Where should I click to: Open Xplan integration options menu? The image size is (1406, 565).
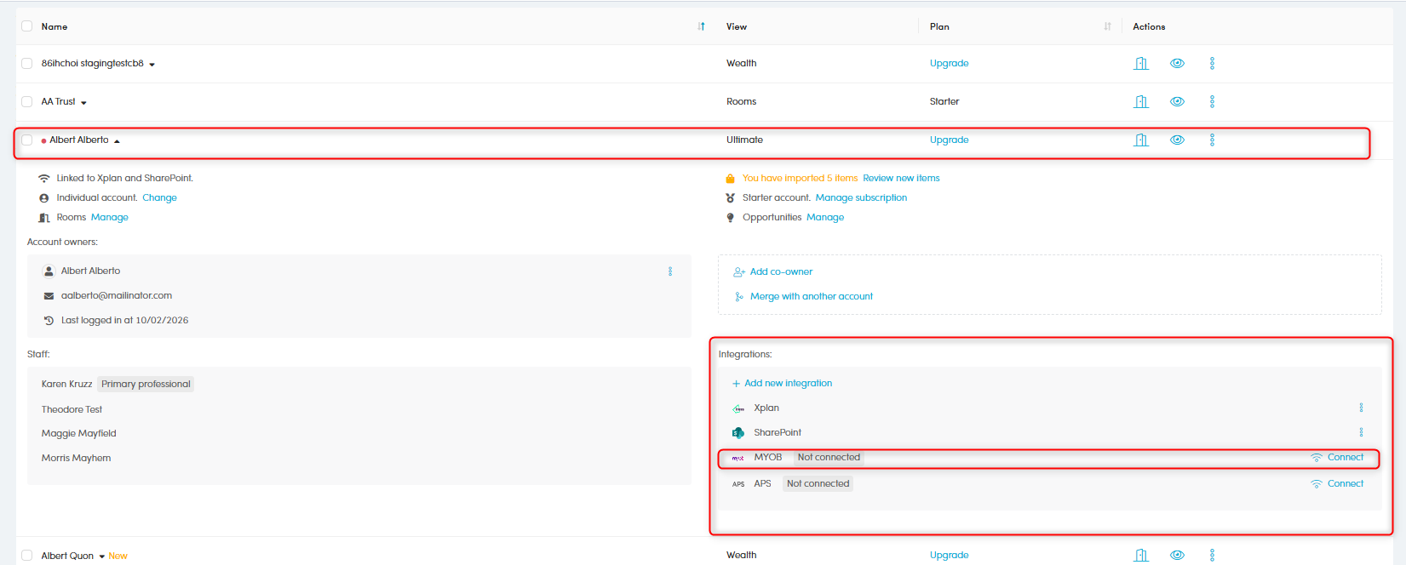coord(1361,408)
